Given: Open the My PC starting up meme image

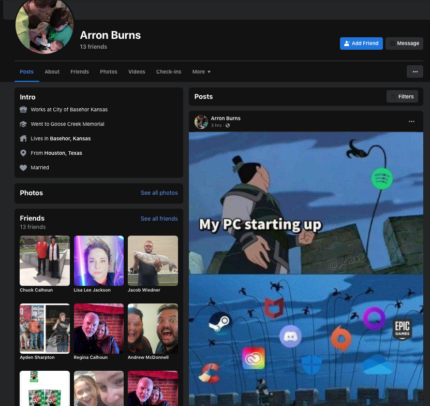Looking at the screenshot, I should pyautogui.click(x=306, y=269).
